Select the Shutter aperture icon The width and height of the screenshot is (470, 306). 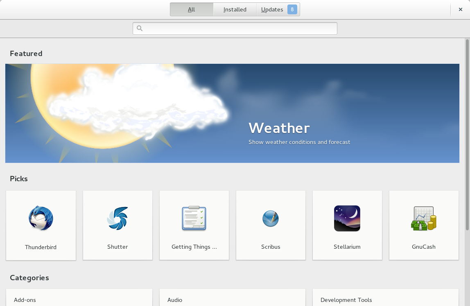tap(117, 218)
